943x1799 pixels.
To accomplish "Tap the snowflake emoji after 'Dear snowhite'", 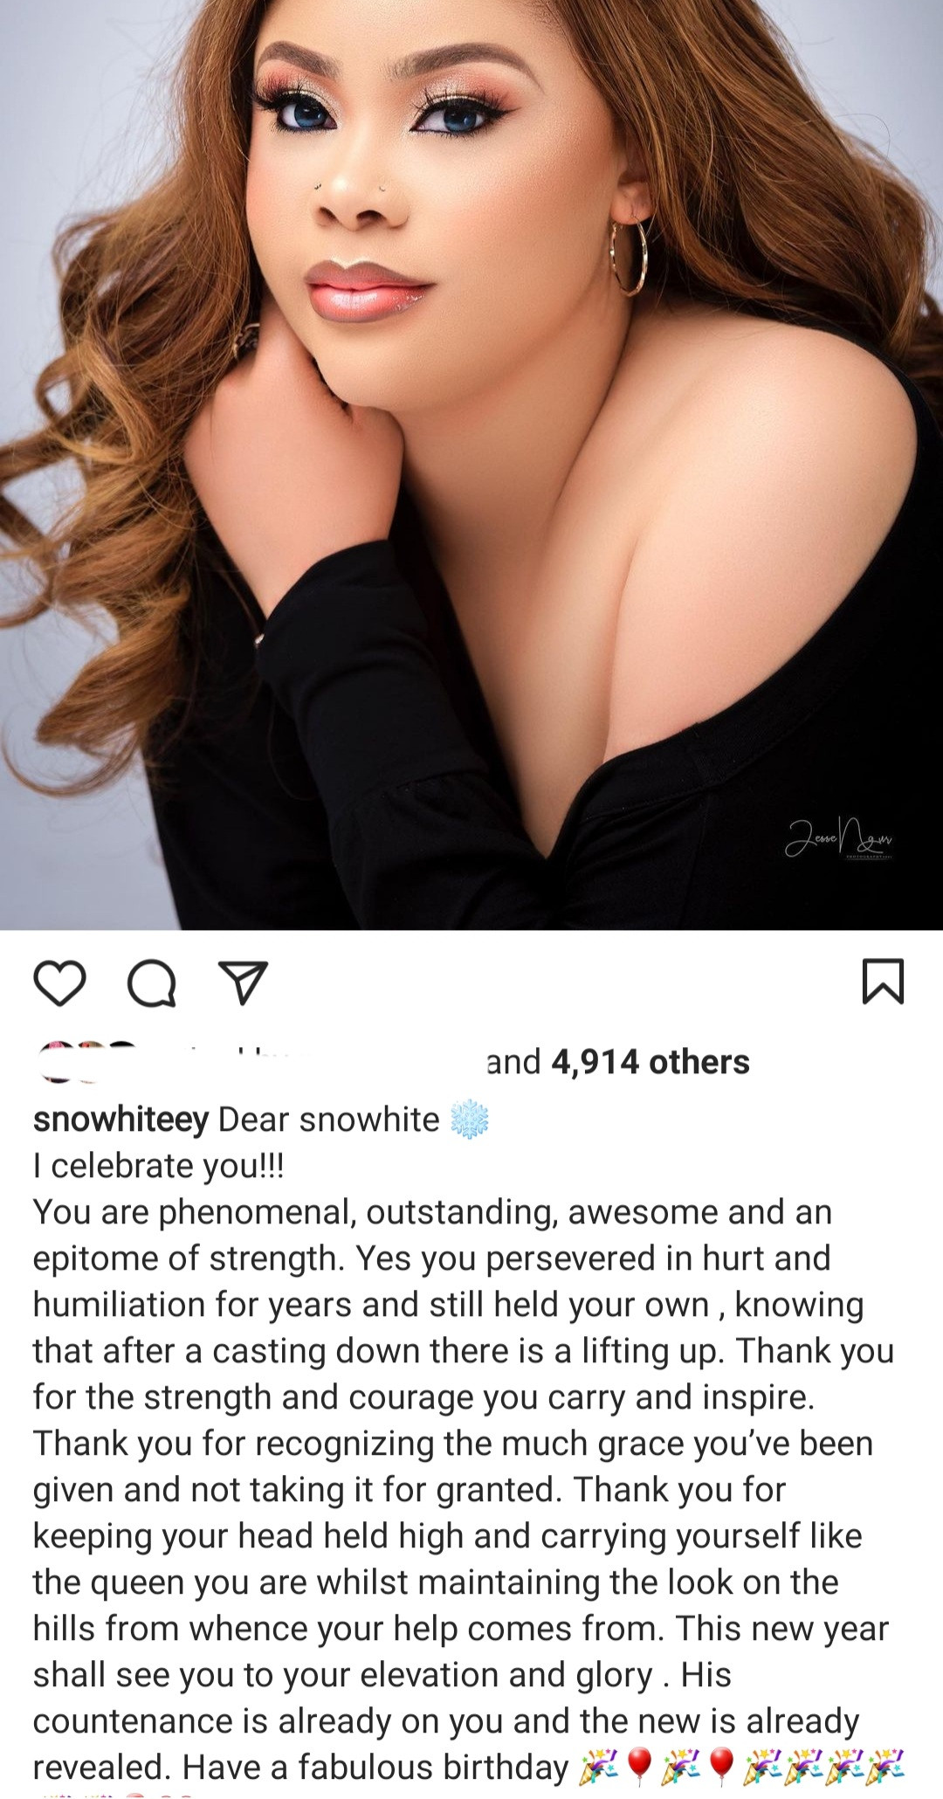I will [x=470, y=1121].
